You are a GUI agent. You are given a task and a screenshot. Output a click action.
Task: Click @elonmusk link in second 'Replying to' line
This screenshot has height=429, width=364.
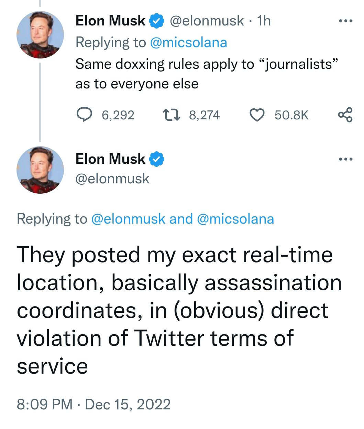(128, 219)
